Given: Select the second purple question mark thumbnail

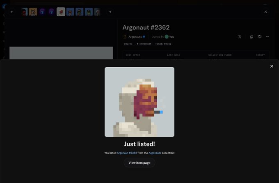Looking at the screenshot, I should [x=52, y=12].
